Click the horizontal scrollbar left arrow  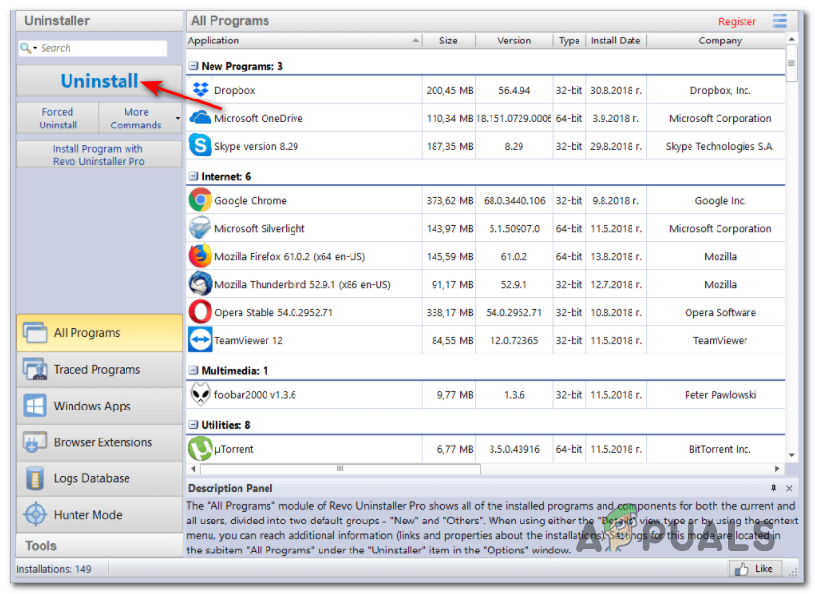pos(193,468)
